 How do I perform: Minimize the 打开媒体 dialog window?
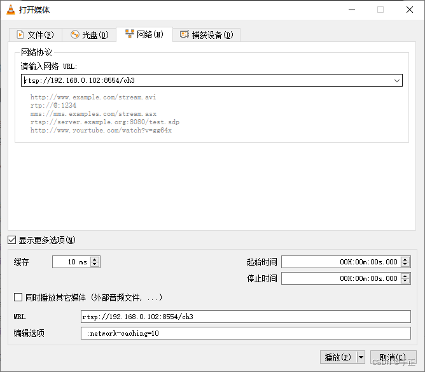click(x=352, y=10)
